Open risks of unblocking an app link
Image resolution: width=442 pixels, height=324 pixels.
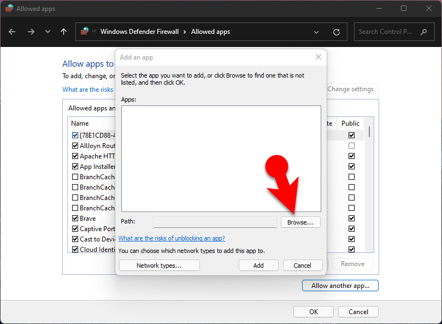tap(172, 238)
